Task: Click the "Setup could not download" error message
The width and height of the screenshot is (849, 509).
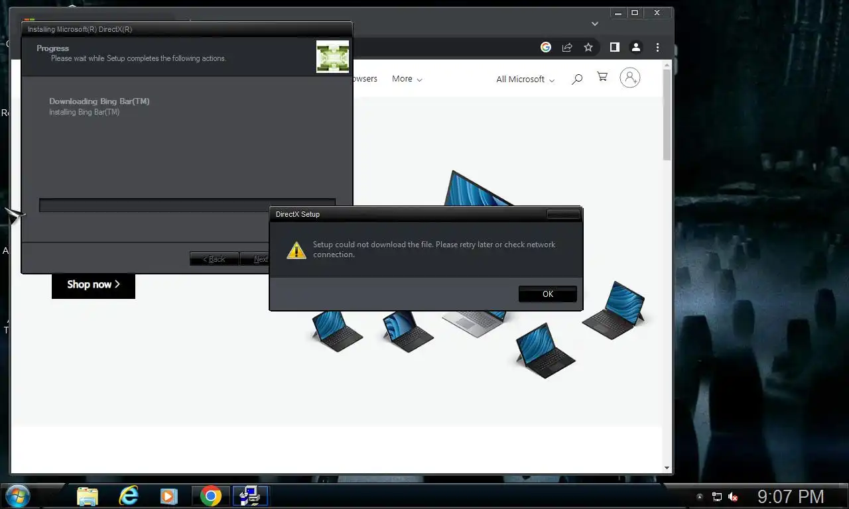Action: (434, 249)
